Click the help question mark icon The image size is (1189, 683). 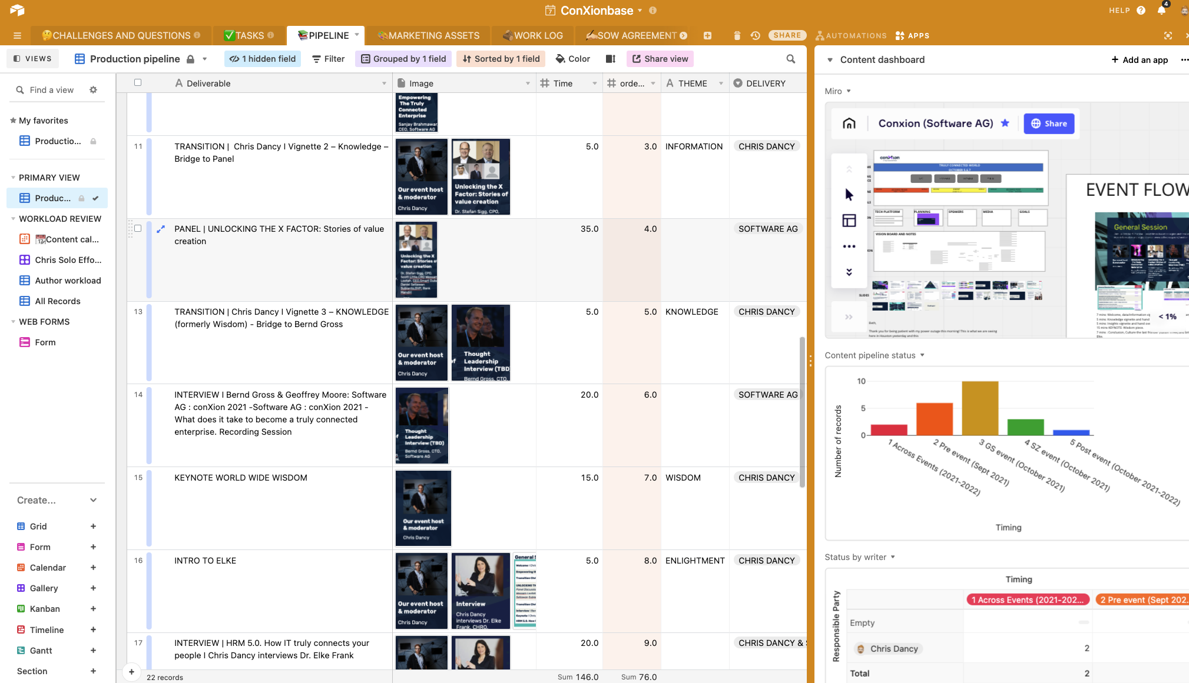[x=1141, y=10]
